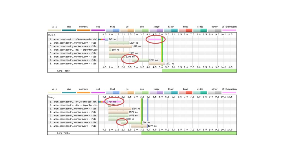The image size is (284, 160).
Task: Click the other swatch in the lower legend
Action: (215, 92)
